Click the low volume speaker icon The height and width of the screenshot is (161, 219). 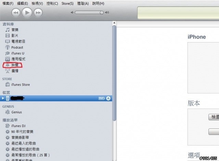[72, 13]
